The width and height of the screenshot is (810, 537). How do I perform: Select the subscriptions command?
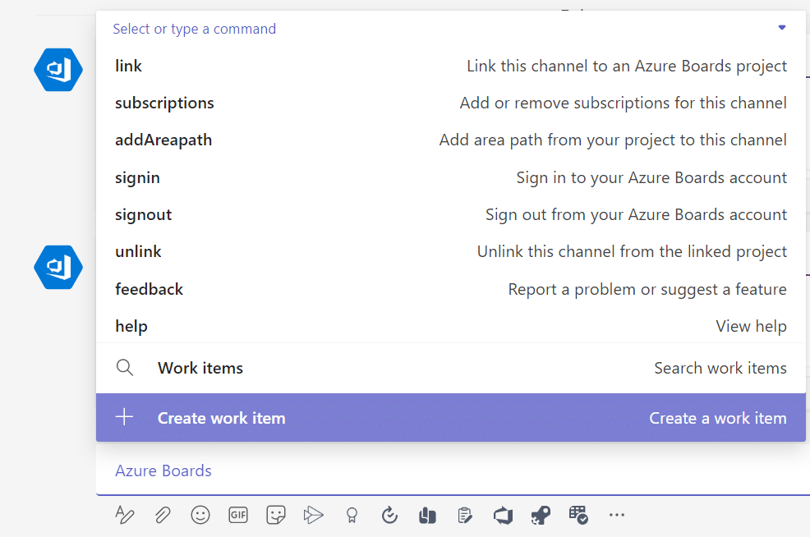click(451, 103)
